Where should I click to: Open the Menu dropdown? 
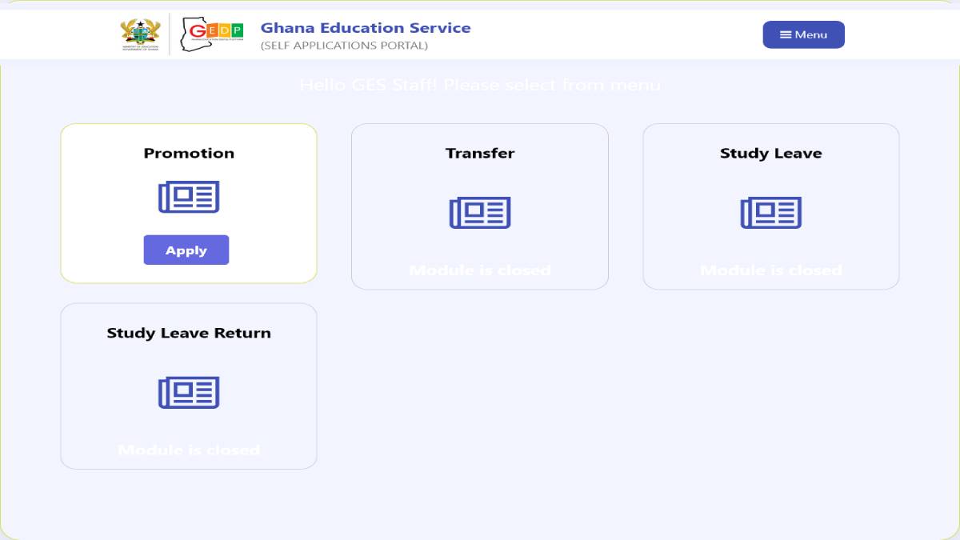click(x=803, y=34)
